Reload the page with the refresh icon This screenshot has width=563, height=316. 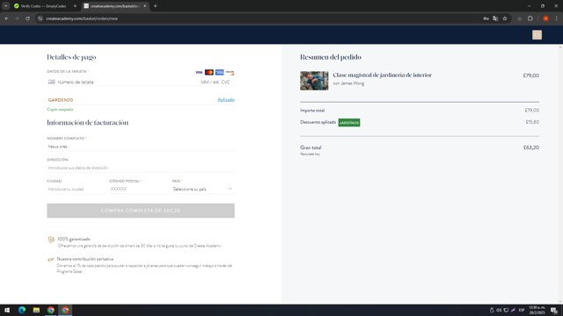point(27,18)
